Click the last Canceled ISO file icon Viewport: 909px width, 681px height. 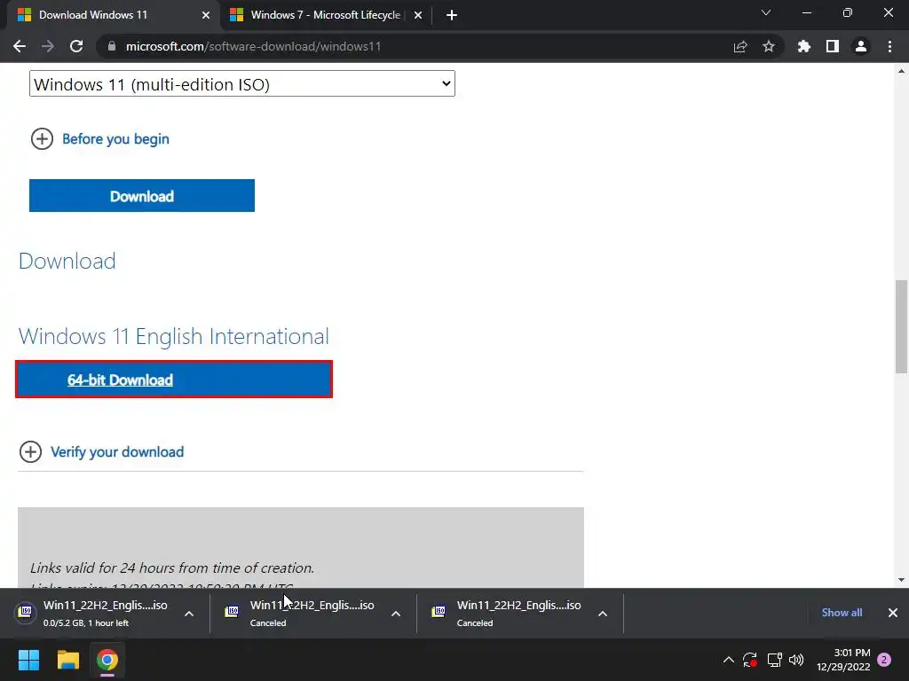coord(439,612)
